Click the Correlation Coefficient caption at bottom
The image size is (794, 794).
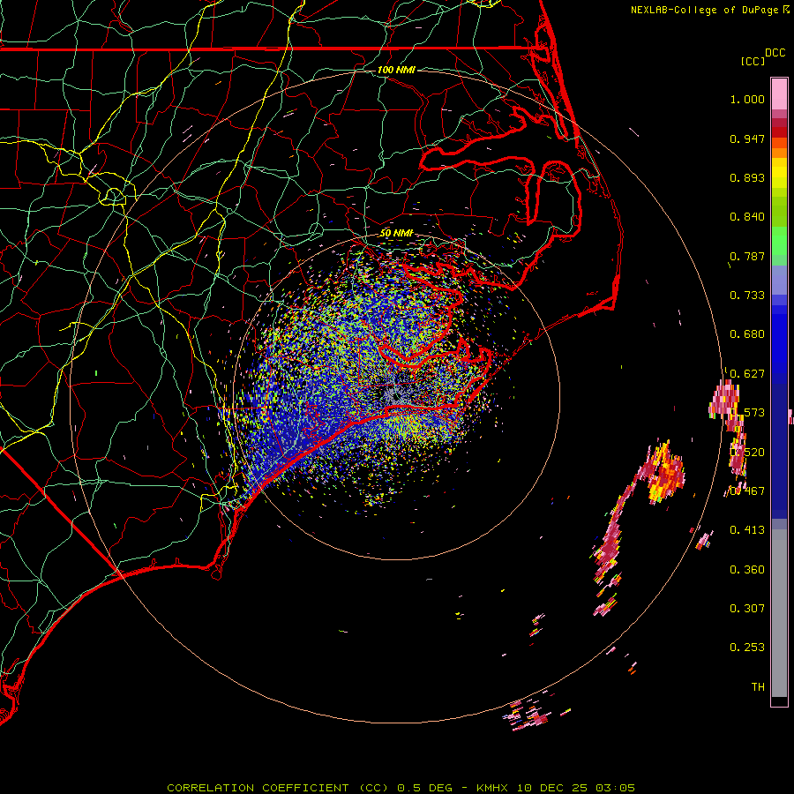pos(401,788)
